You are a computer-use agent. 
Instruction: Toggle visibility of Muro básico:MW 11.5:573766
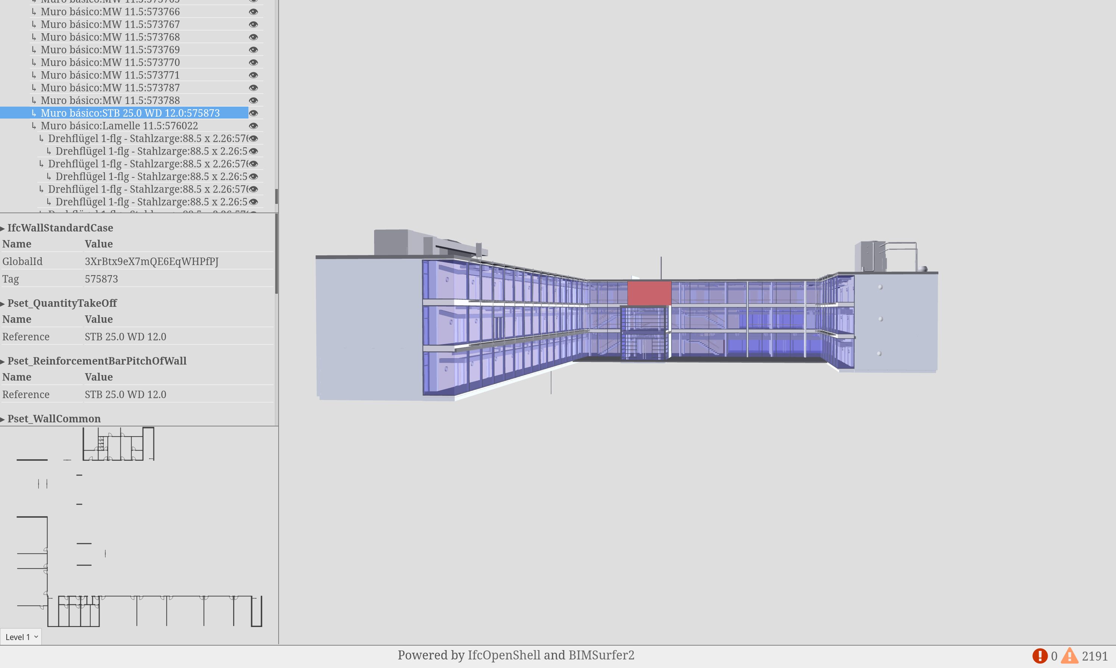click(254, 12)
